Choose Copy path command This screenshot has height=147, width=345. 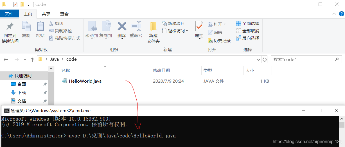click(60, 31)
